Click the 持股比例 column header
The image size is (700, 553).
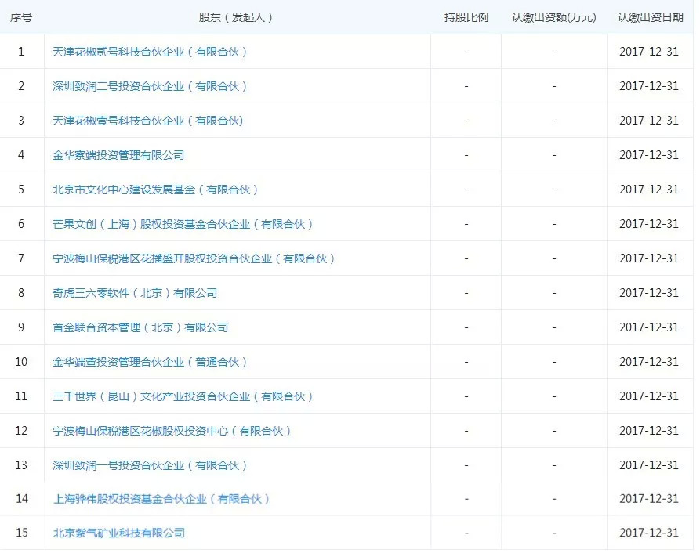tap(466, 17)
